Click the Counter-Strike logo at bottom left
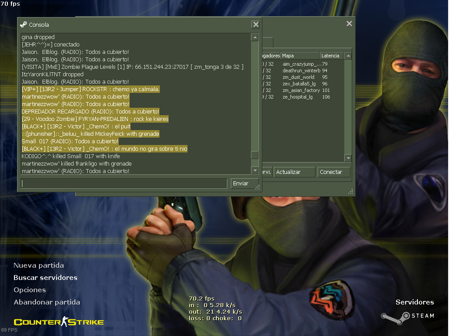 (x=59, y=322)
